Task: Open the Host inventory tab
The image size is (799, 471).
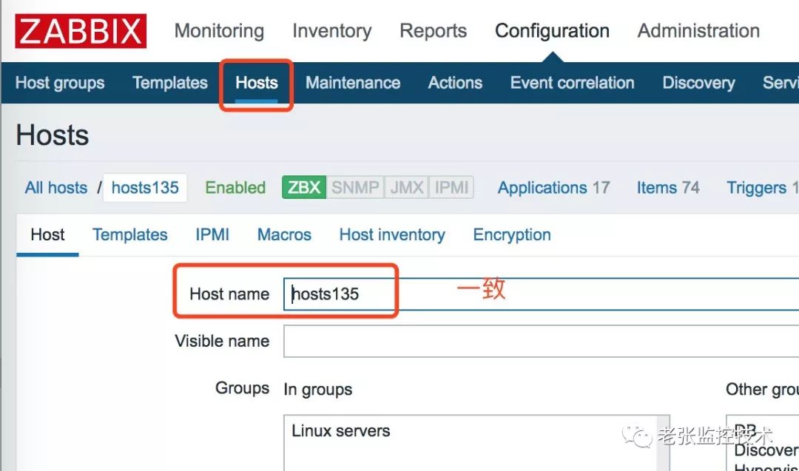Action: coord(392,235)
